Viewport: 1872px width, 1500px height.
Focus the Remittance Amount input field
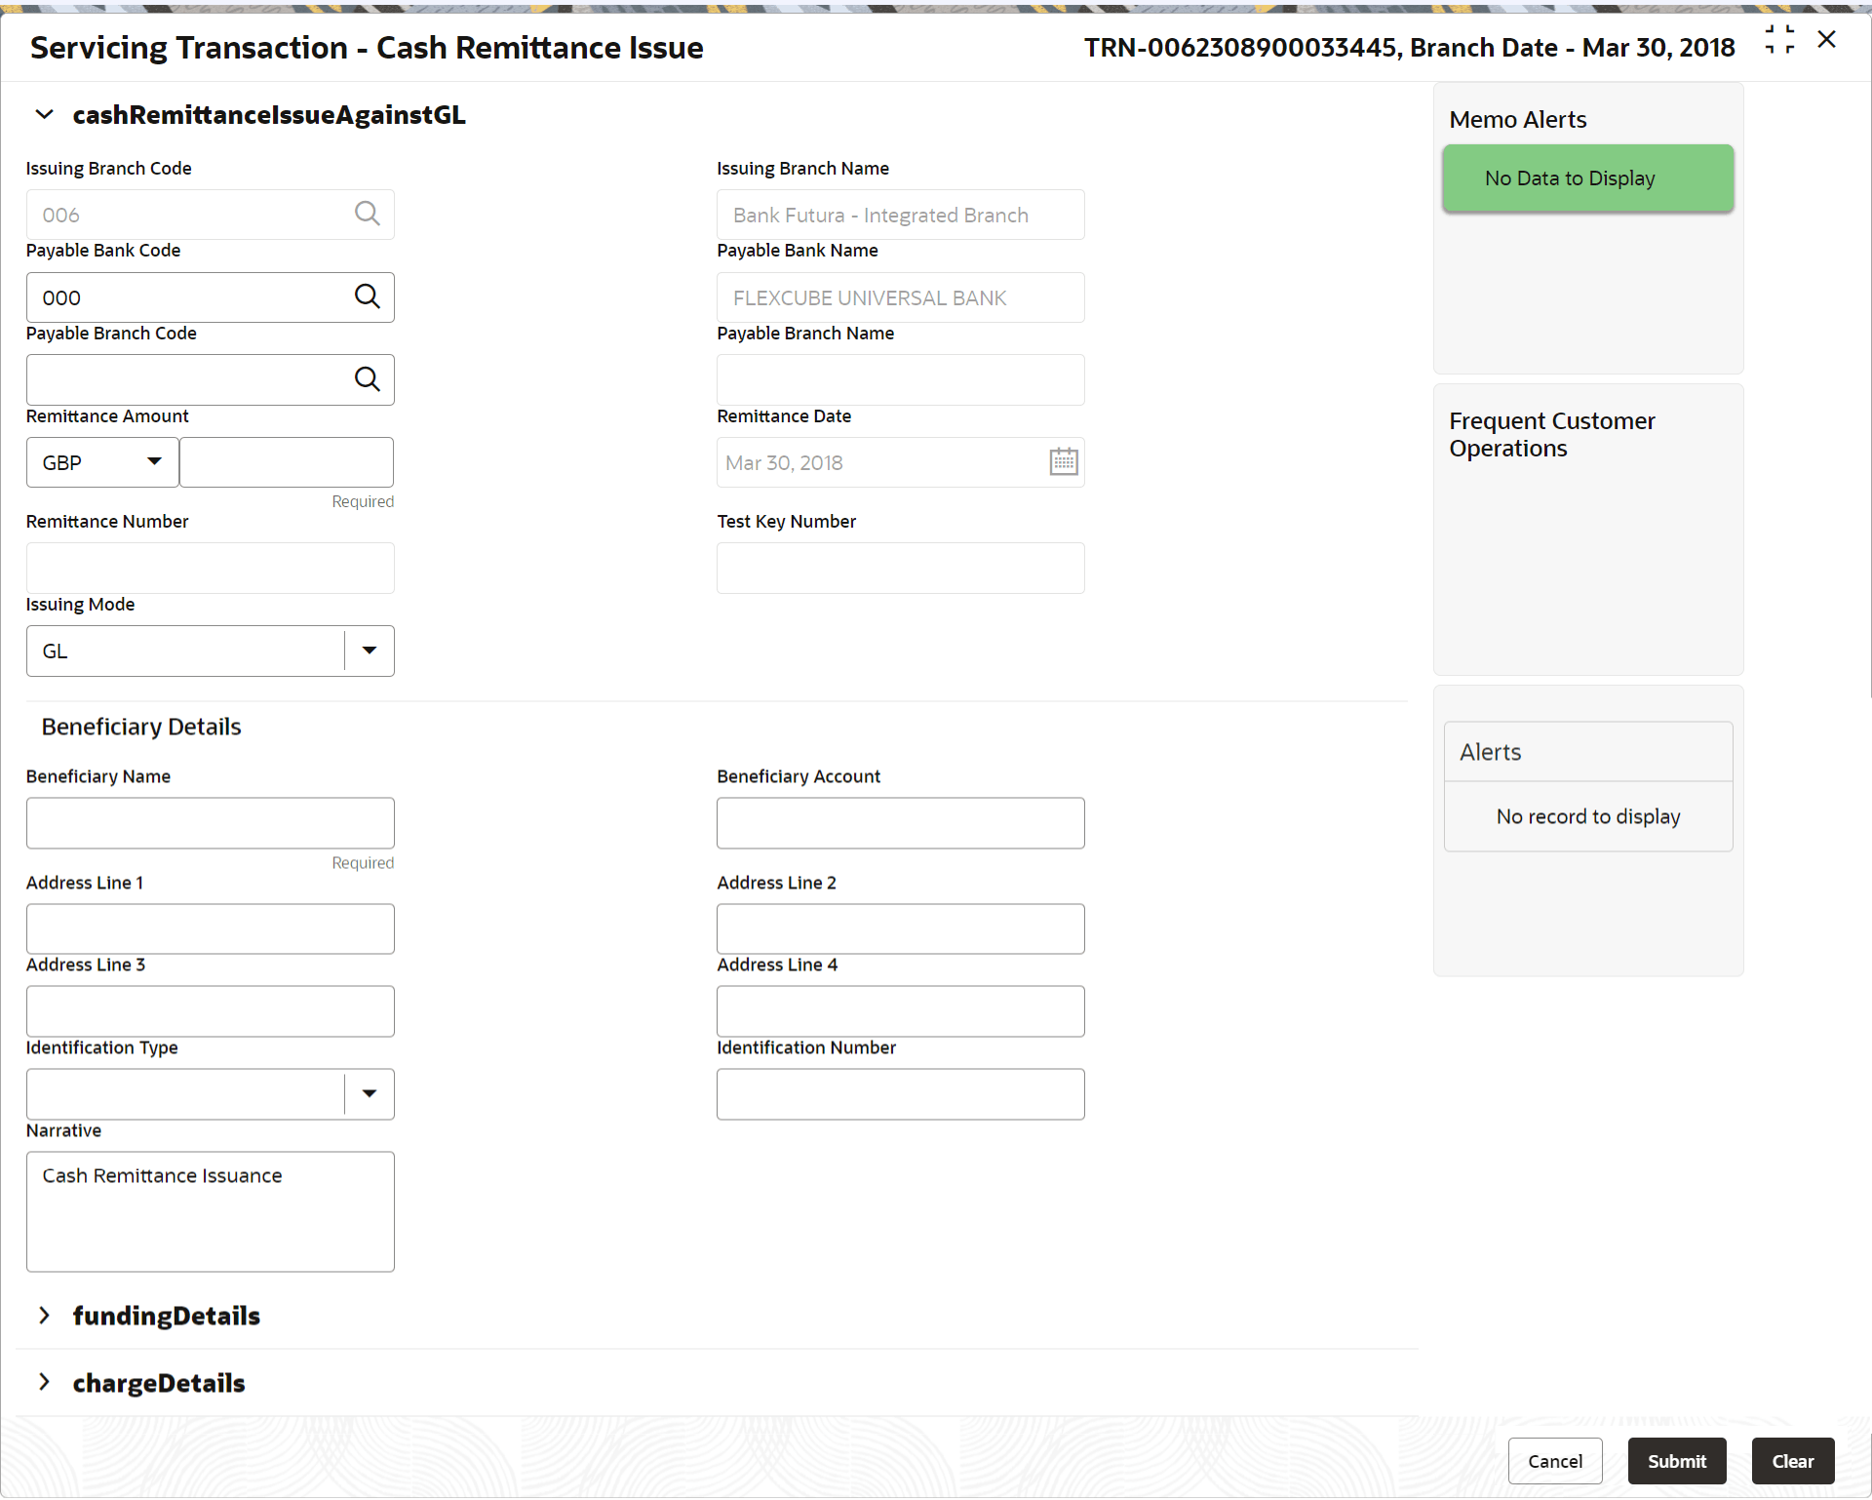pyautogui.click(x=287, y=462)
